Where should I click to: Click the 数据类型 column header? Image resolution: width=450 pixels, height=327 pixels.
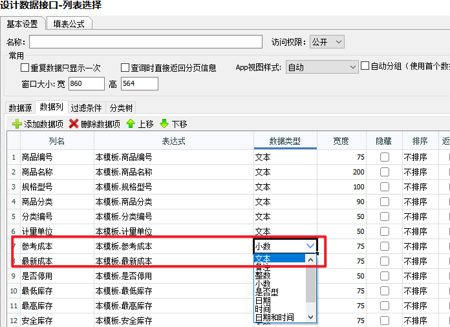[x=285, y=141]
